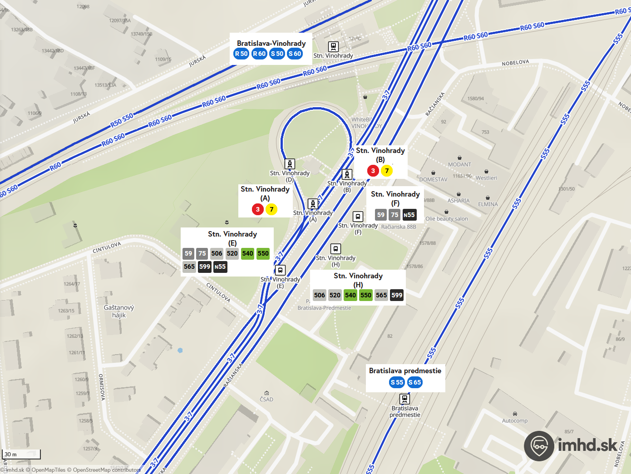Choose red tram line 3 at Vinohrady (B)
The width and height of the screenshot is (631, 474).
(373, 171)
